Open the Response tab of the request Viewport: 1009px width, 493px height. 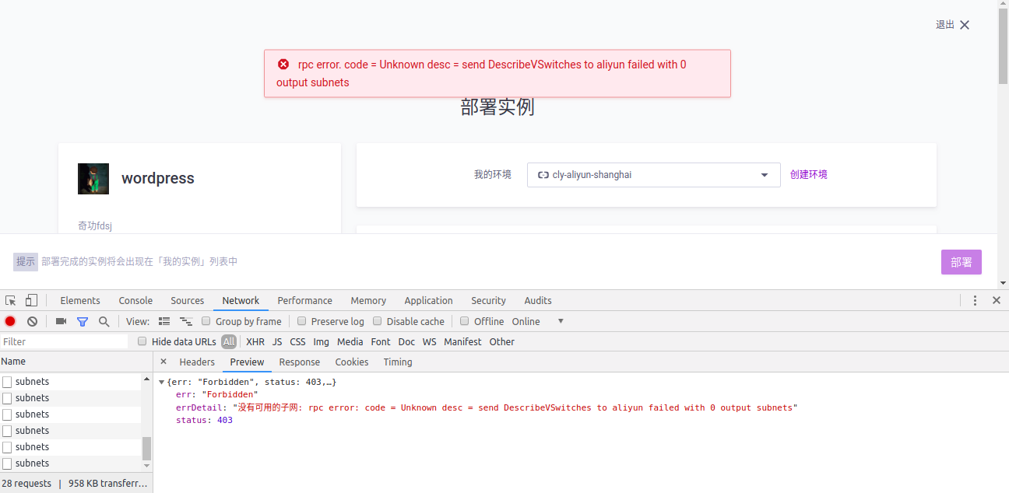pos(299,362)
